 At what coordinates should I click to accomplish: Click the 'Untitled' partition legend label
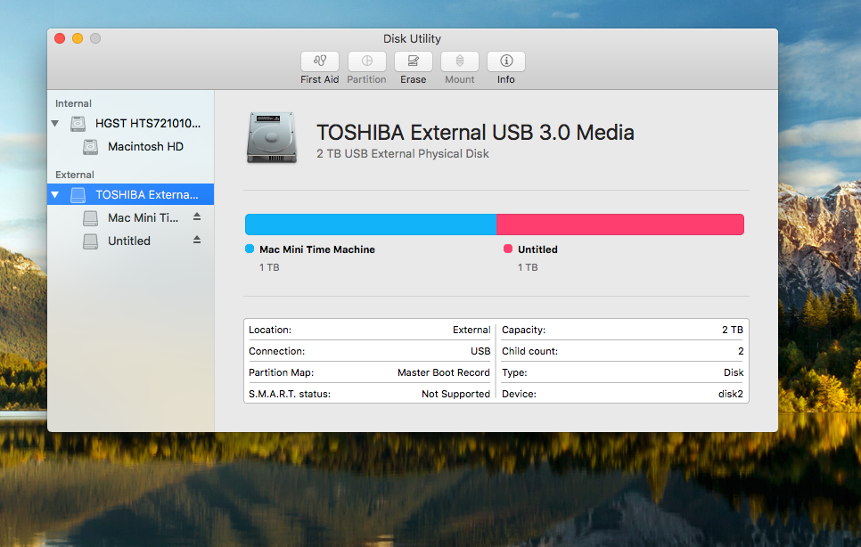tap(537, 249)
